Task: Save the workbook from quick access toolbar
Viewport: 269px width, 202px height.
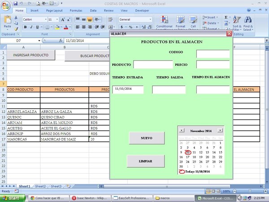Action: 15,3
